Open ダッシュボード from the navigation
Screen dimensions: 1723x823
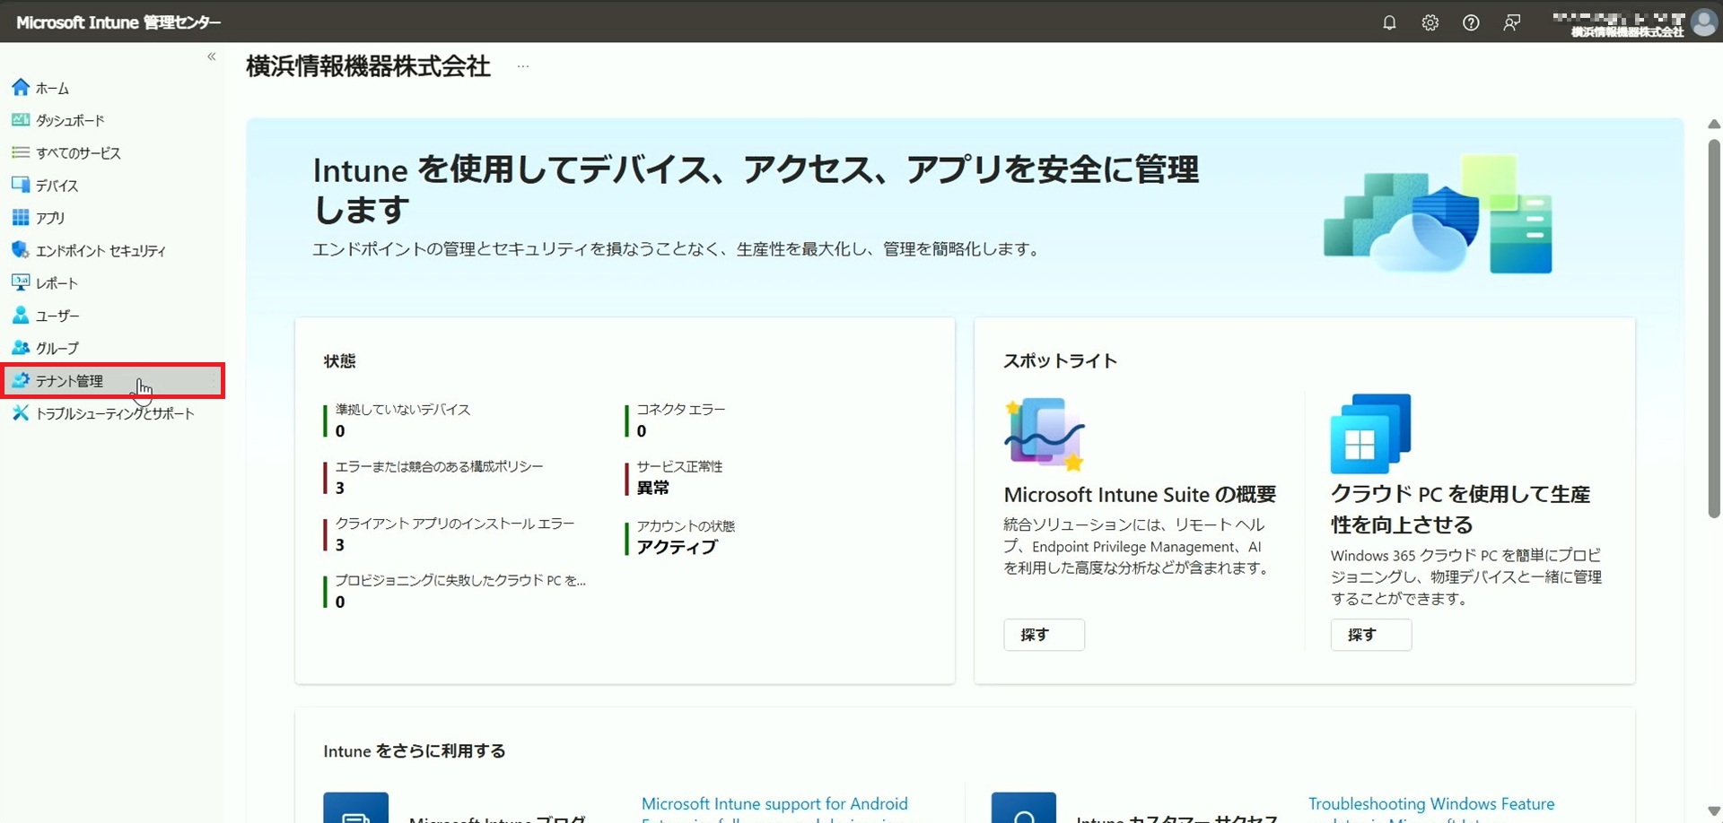click(70, 120)
